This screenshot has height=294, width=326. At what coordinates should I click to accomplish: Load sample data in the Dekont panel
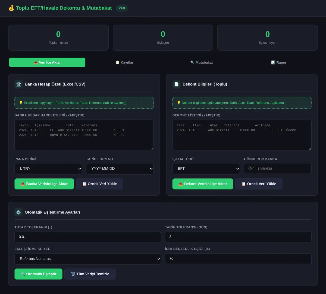click(259, 184)
